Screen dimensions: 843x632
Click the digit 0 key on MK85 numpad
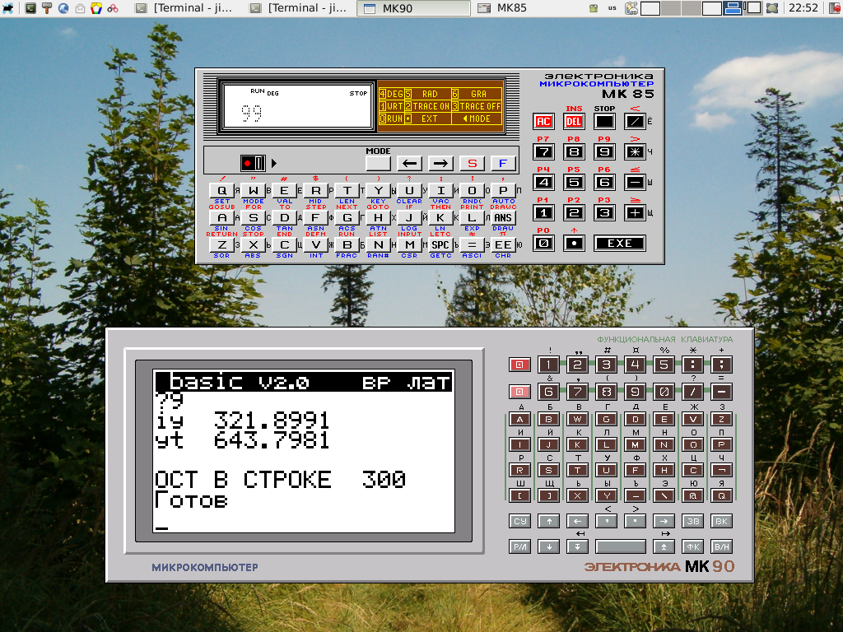(x=543, y=244)
